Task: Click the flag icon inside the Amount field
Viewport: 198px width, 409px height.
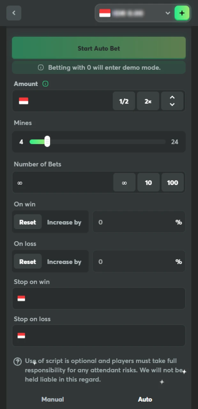Action: pyautogui.click(x=24, y=101)
